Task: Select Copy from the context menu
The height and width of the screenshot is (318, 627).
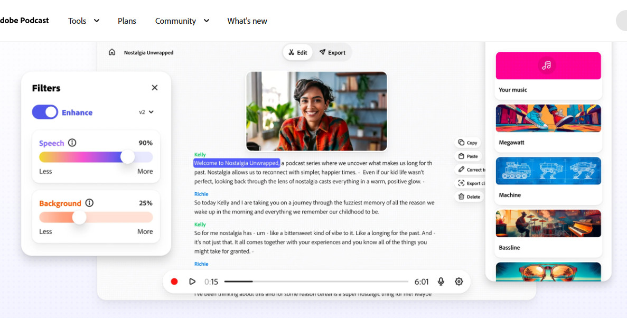Action: tap(467, 143)
